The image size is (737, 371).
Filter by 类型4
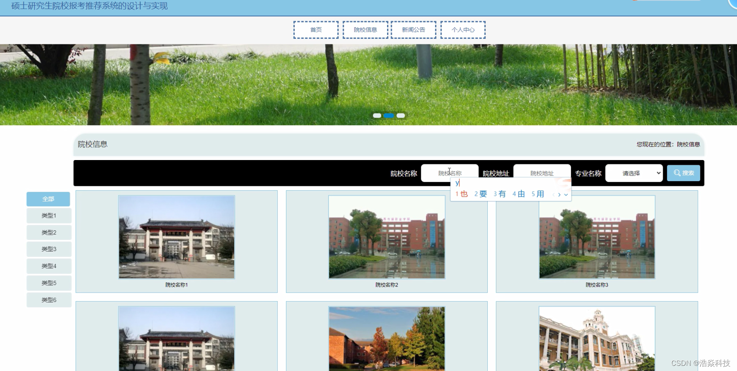(49, 266)
